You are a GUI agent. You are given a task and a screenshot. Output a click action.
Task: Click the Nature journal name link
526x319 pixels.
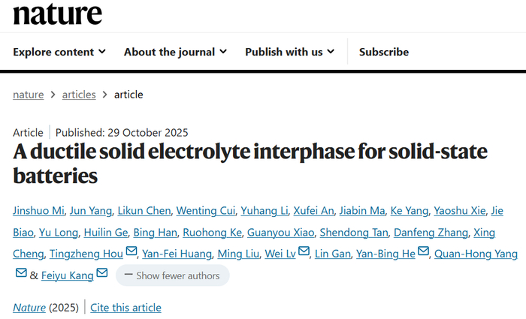29,307
